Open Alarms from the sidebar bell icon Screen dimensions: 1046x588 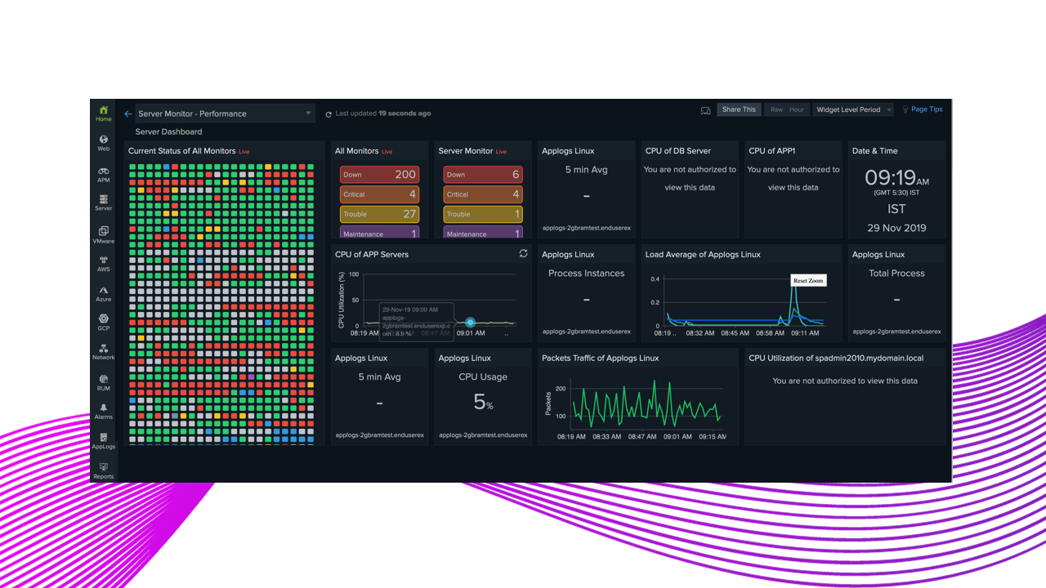click(x=103, y=411)
